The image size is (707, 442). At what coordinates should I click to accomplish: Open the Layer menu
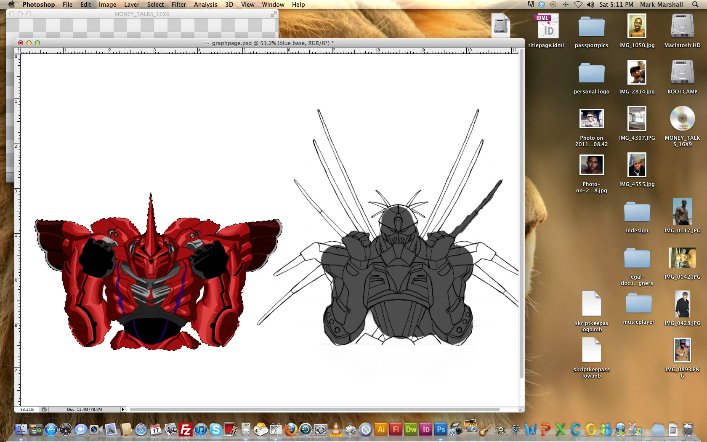pyautogui.click(x=131, y=5)
